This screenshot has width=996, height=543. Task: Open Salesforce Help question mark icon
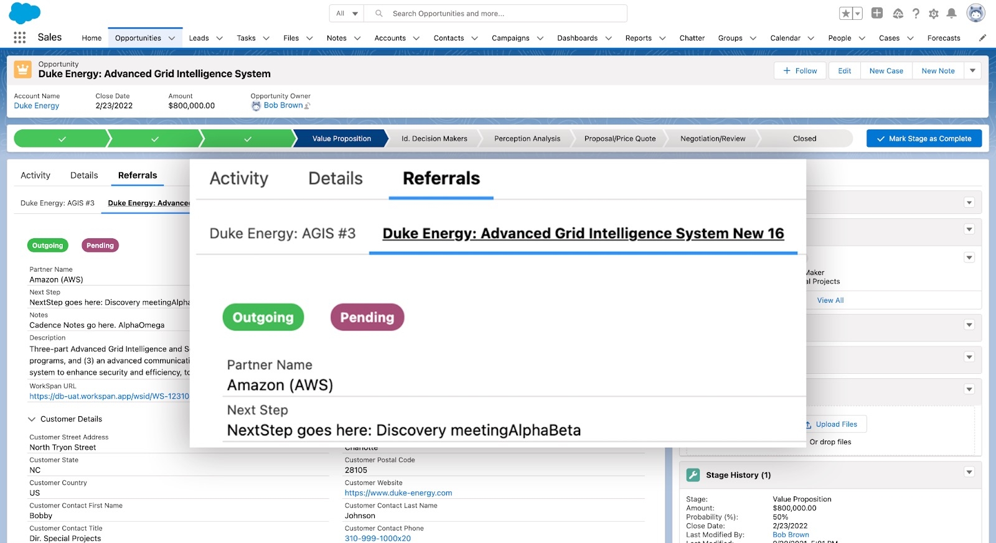(916, 14)
